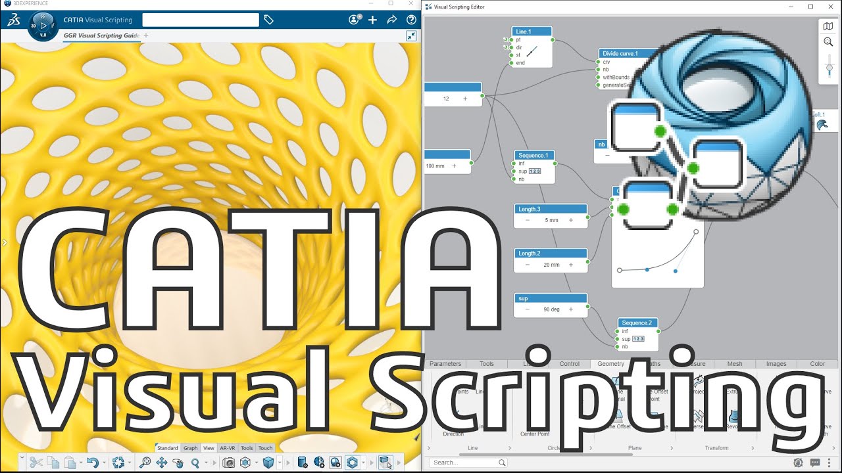Add a new tab with the plus
Image resolution: width=842 pixels, height=473 pixels.
tap(146, 35)
